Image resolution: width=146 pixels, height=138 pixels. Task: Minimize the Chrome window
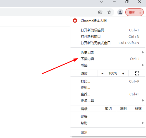(114, 2)
